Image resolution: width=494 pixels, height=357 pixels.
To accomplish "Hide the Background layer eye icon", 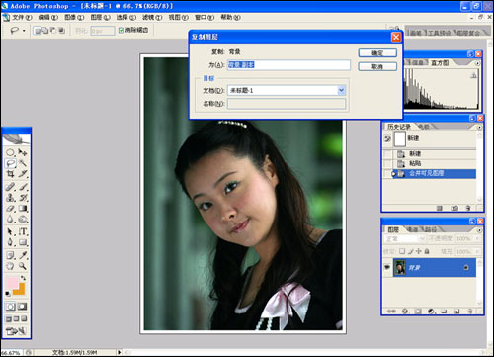I will [387, 267].
